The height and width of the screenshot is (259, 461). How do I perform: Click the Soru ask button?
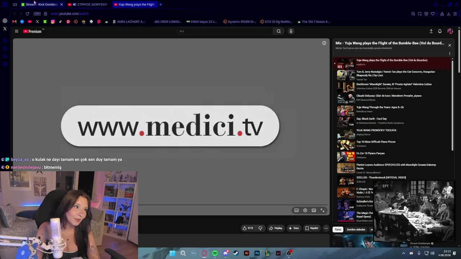click(294, 228)
